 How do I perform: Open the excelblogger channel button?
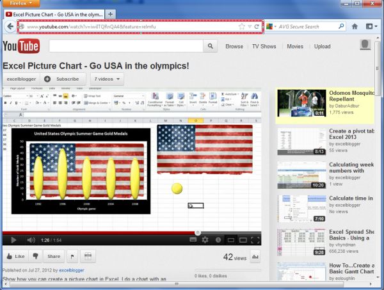click(x=21, y=79)
